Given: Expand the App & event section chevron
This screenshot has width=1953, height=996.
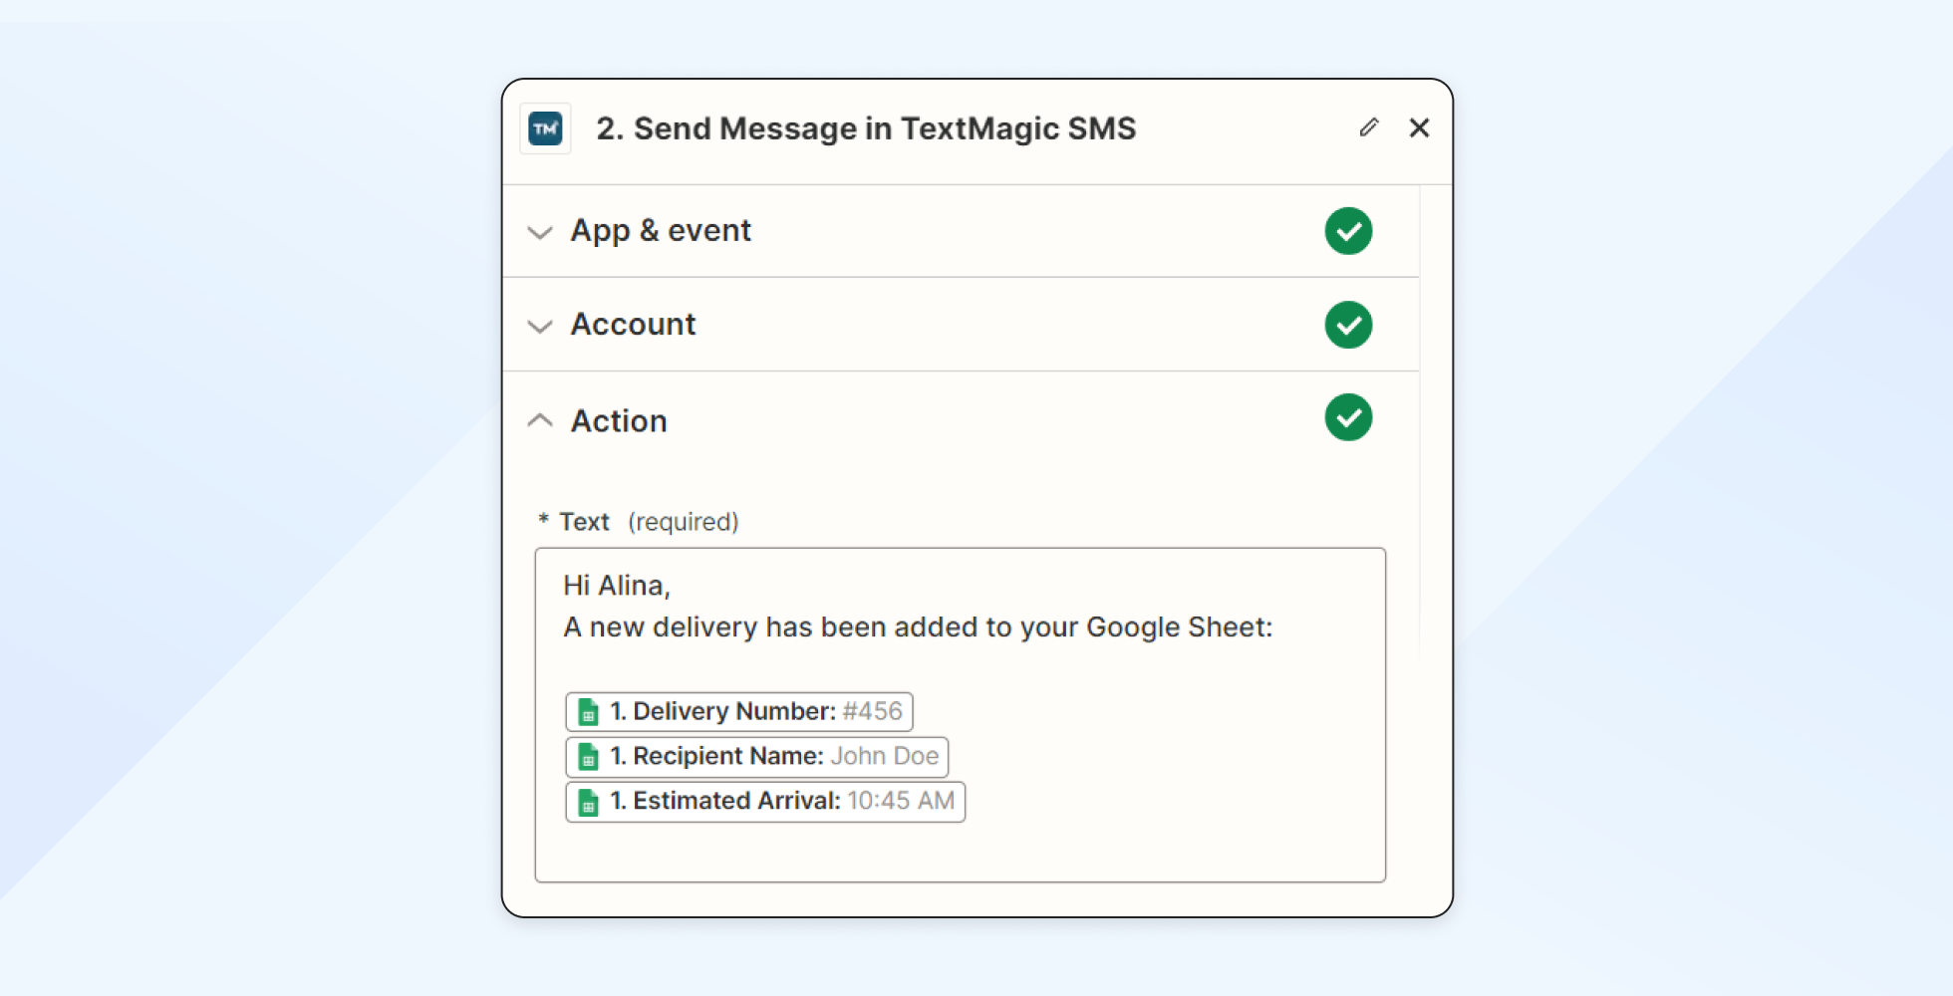Looking at the screenshot, I should click(x=540, y=232).
